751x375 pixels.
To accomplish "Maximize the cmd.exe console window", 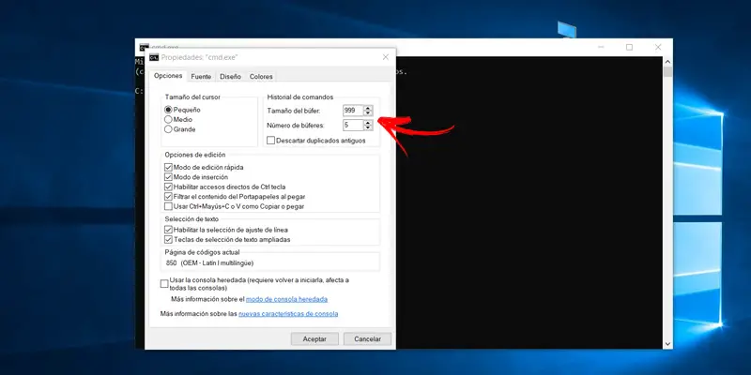I will point(629,47).
